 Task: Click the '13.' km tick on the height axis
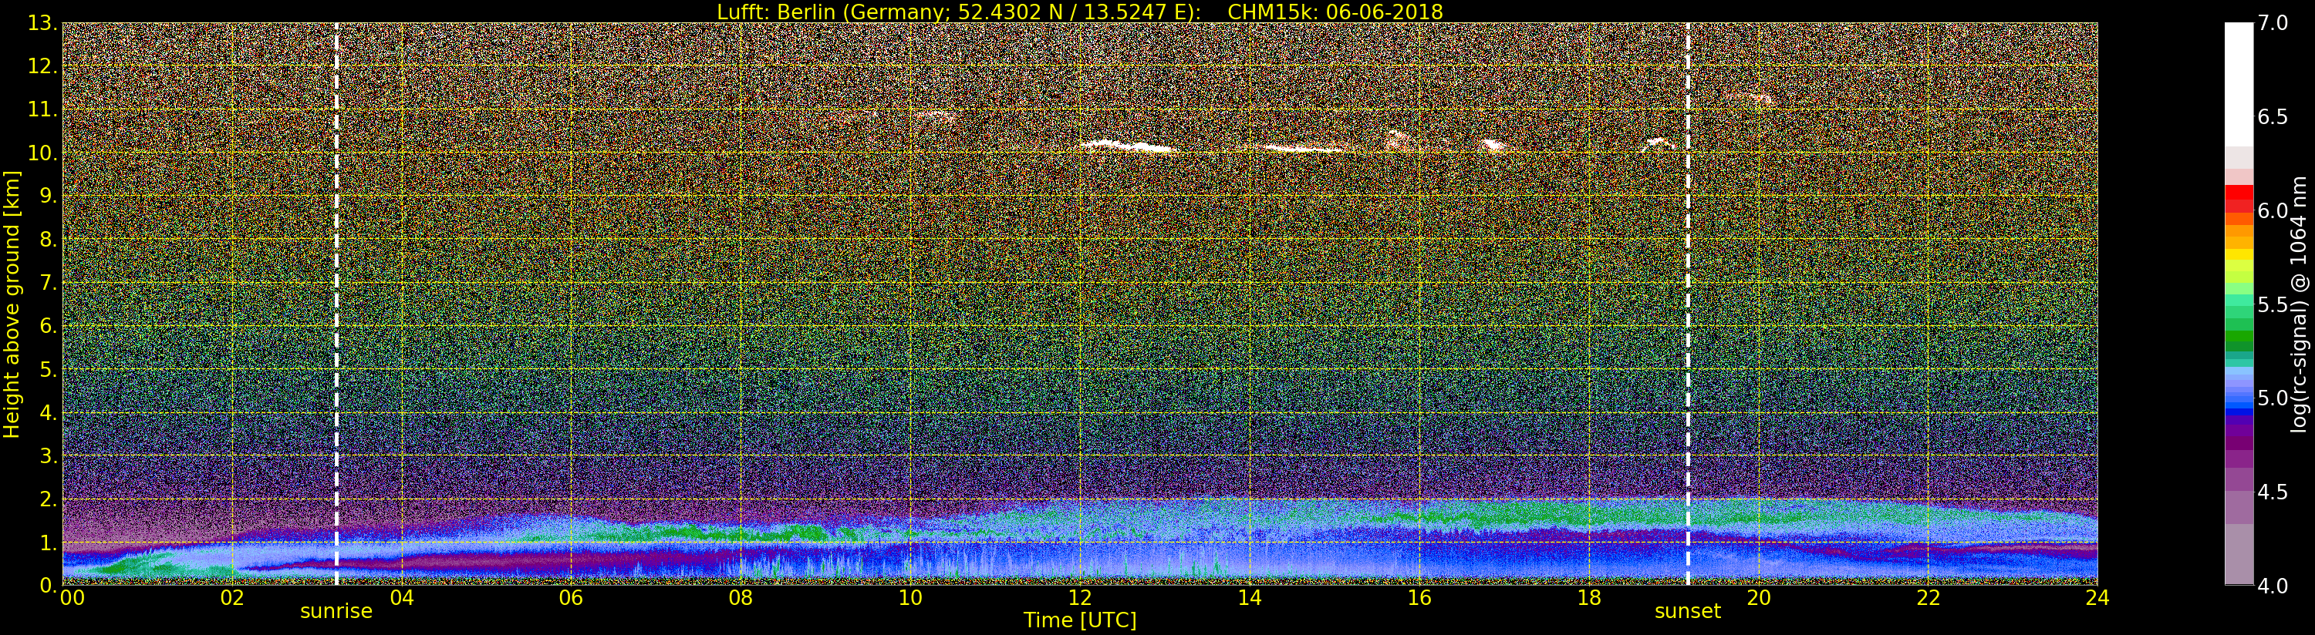42,23
